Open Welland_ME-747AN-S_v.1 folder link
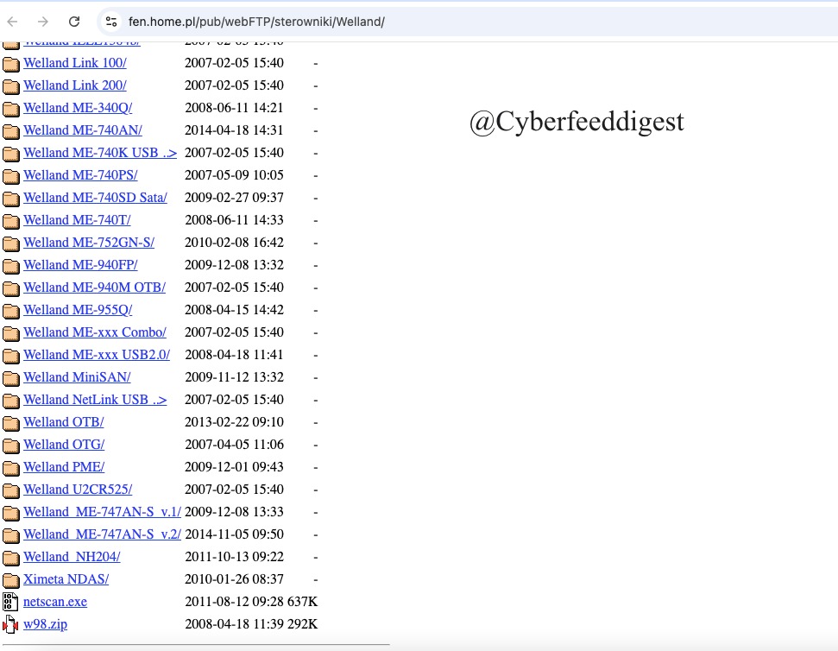The width and height of the screenshot is (838, 651). (102, 511)
